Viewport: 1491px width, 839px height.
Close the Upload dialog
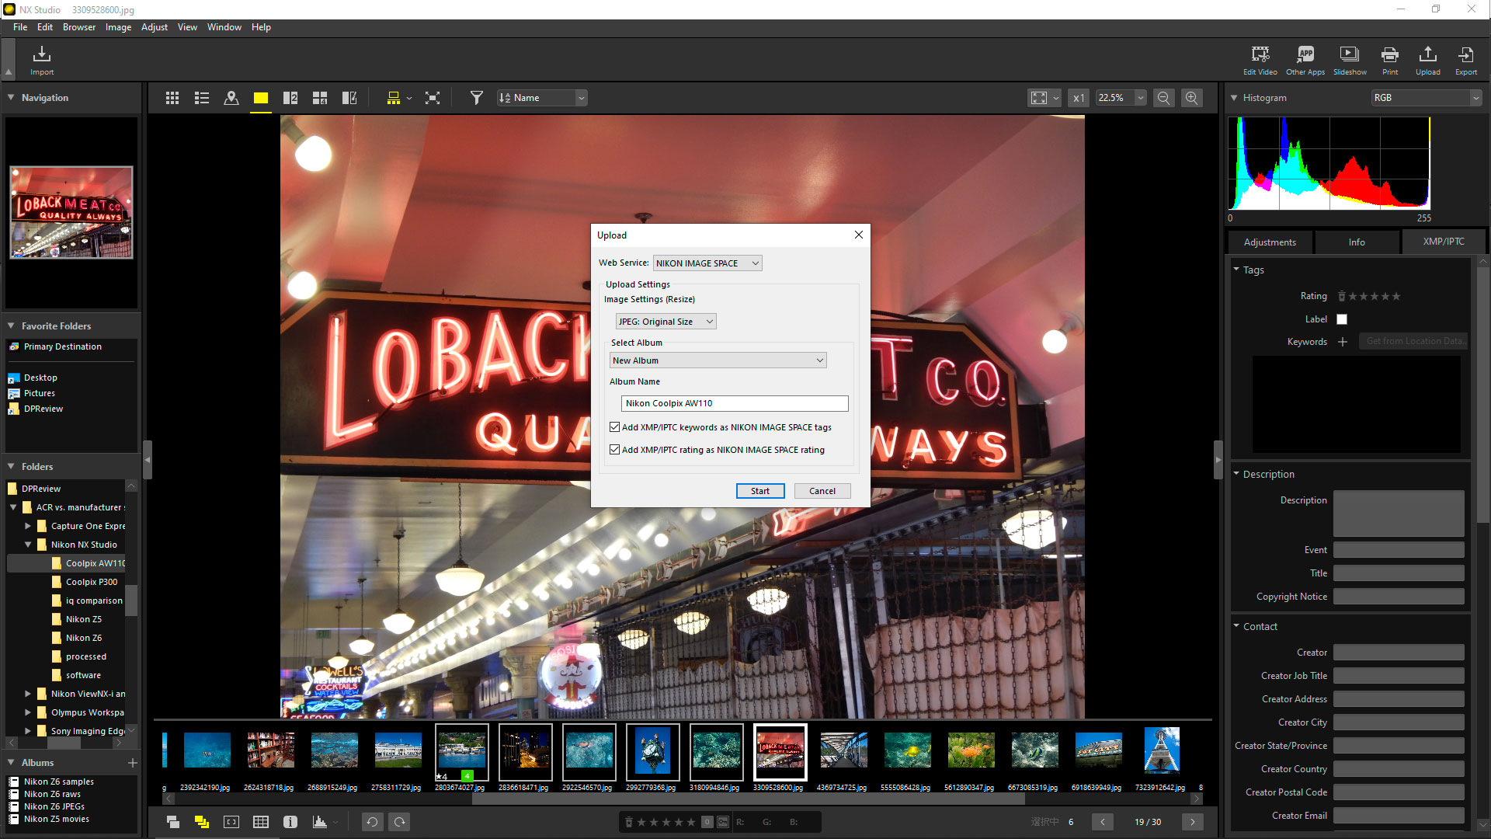click(859, 235)
